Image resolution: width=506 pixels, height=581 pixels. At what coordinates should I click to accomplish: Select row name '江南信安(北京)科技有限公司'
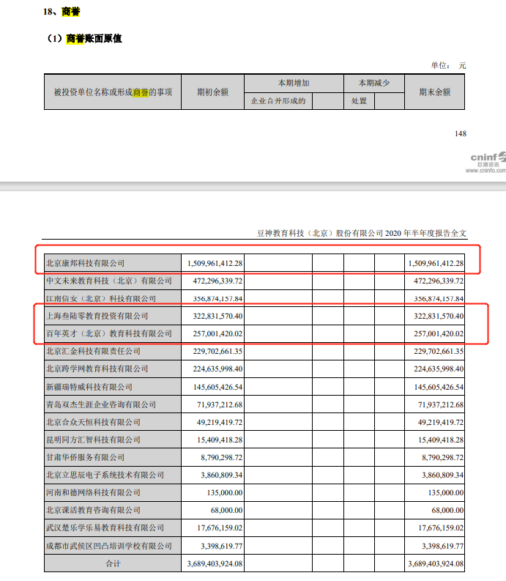[x=101, y=299]
